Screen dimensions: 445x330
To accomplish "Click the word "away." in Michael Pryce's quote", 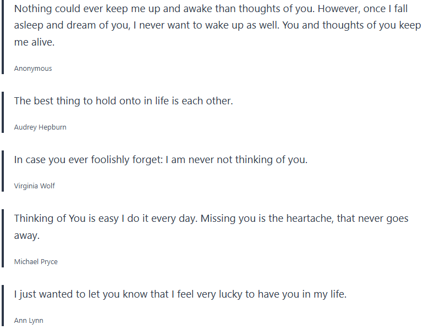I will click(x=27, y=235).
